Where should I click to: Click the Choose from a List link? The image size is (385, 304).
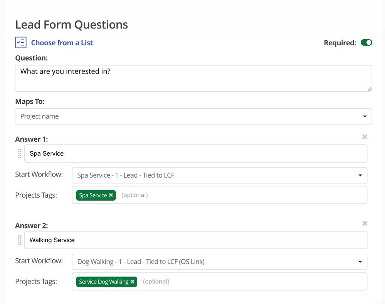coord(62,43)
